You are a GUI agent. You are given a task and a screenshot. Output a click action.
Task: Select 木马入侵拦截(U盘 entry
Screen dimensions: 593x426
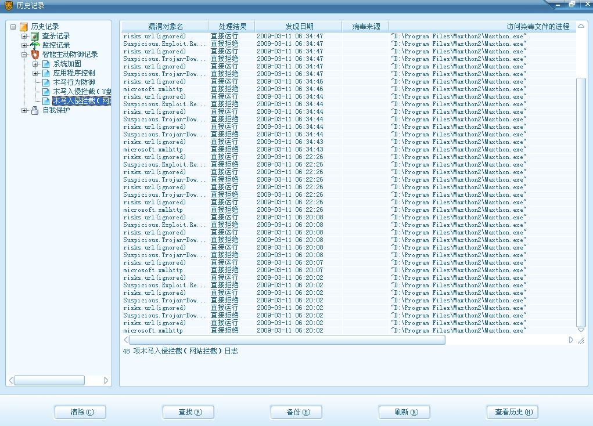(82, 92)
